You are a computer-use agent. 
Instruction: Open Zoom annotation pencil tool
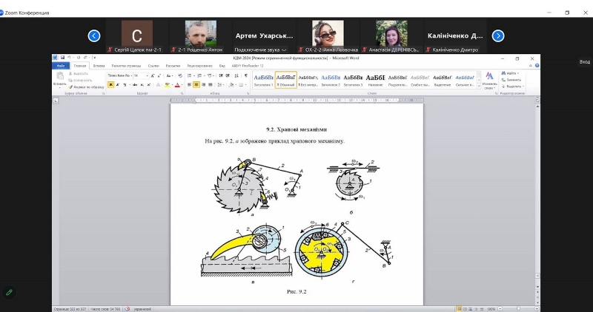coord(10,292)
